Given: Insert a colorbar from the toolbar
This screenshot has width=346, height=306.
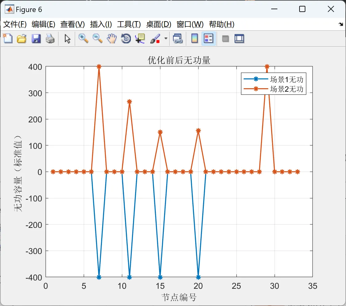Looking at the screenshot, I should (195, 38).
